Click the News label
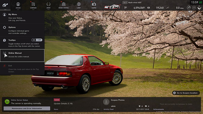The image size is (203, 114). [x=56, y=109]
